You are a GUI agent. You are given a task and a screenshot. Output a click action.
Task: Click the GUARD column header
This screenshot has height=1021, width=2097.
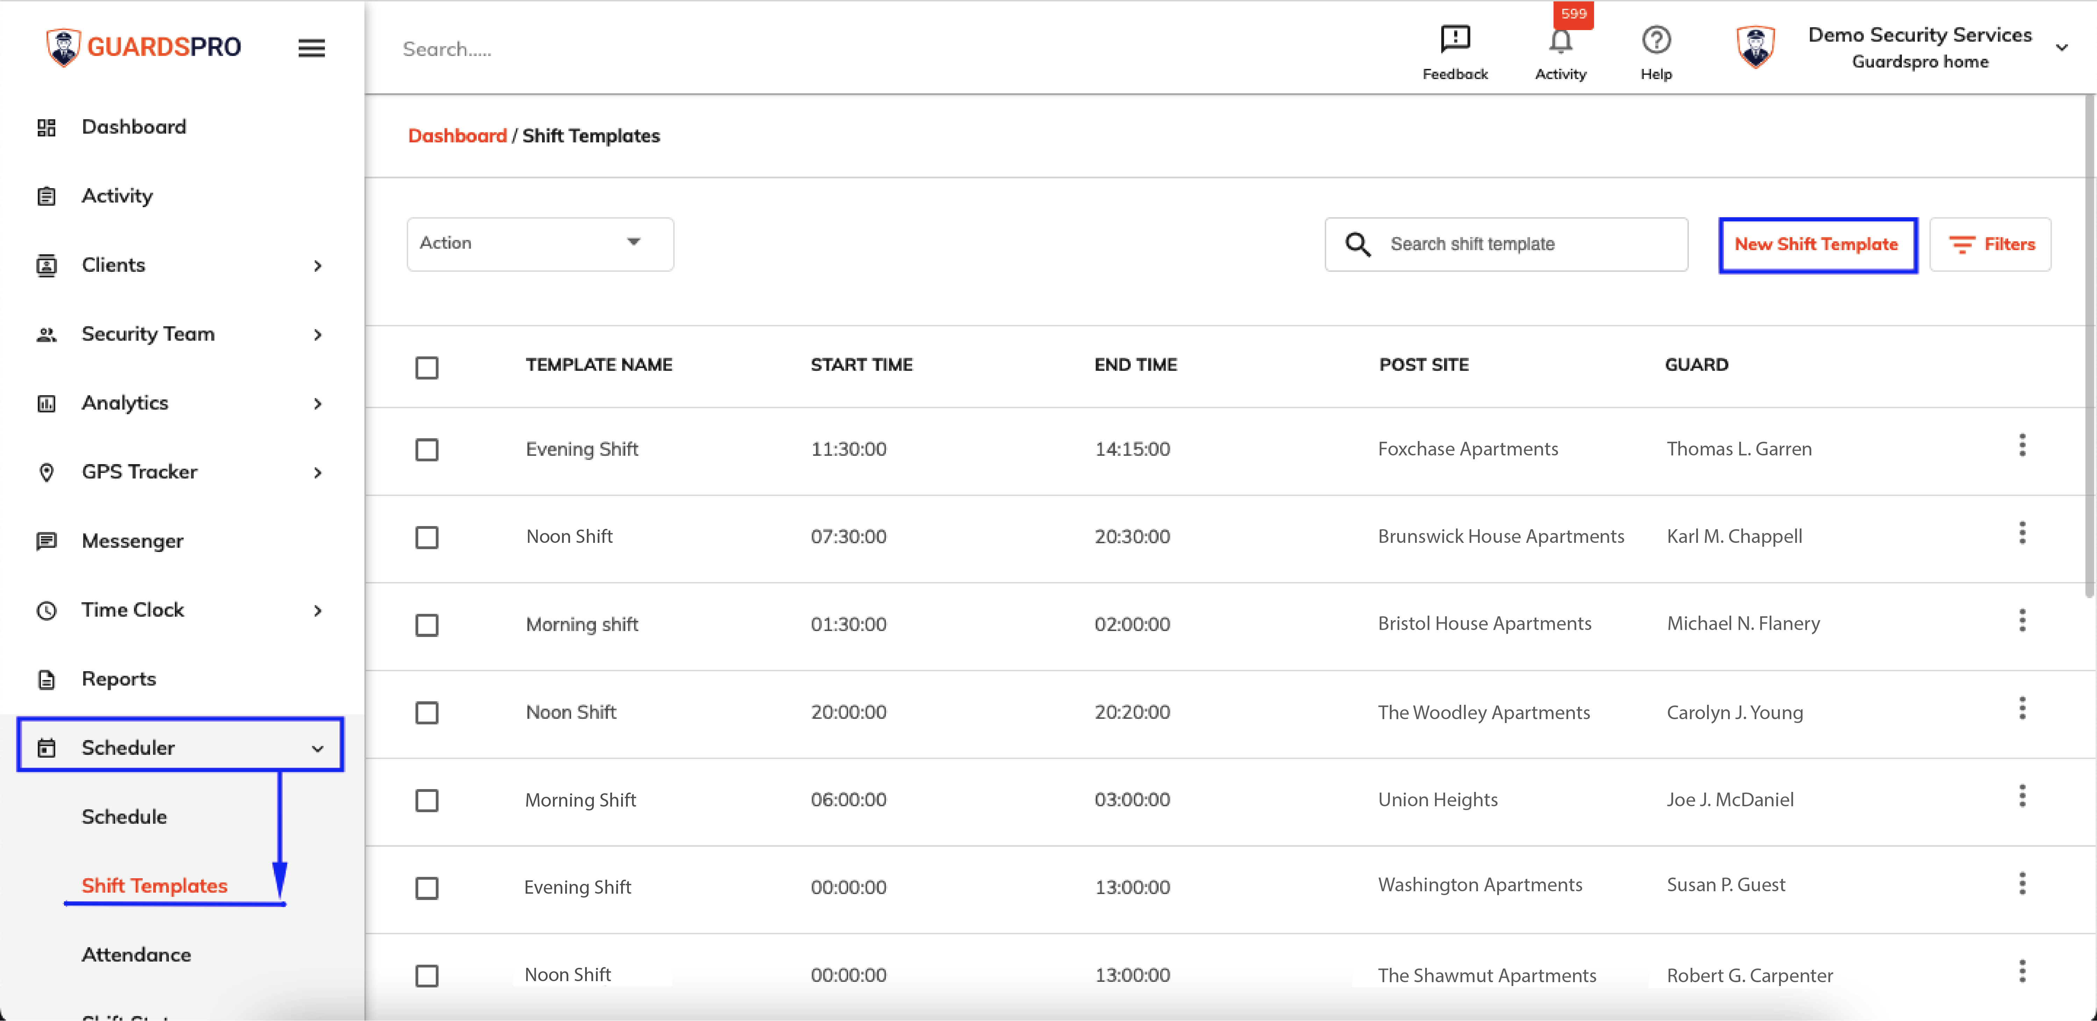coord(1697,365)
